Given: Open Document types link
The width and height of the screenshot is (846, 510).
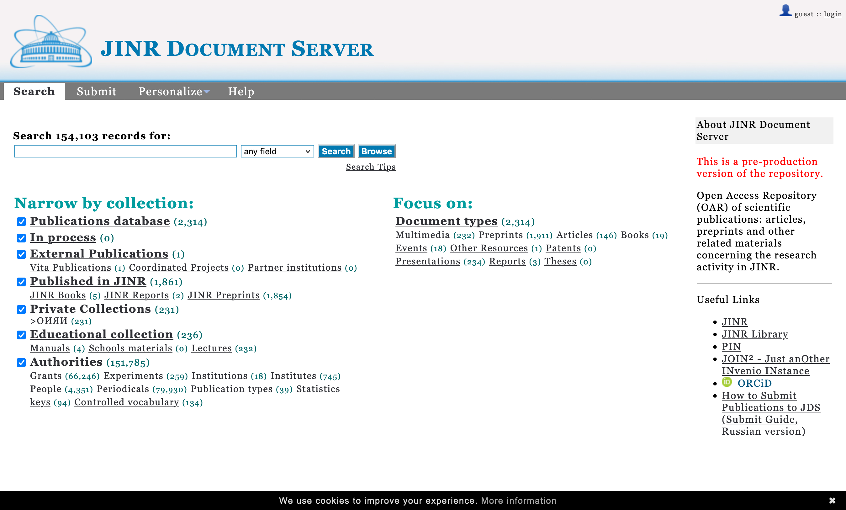Looking at the screenshot, I should pyautogui.click(x=446, y=221).
